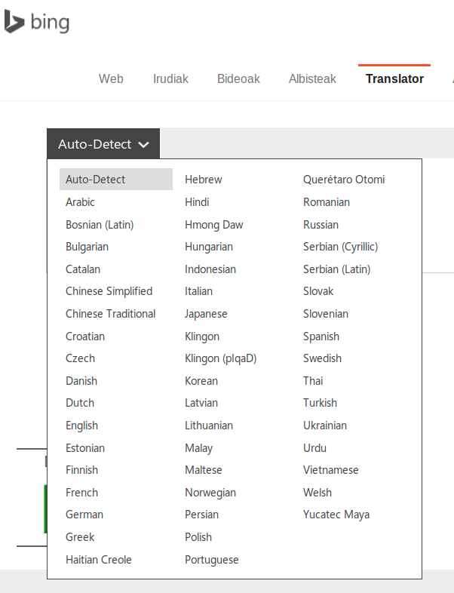
Task: Click the Bing logo icon
Action: click(x=14, y=22)
